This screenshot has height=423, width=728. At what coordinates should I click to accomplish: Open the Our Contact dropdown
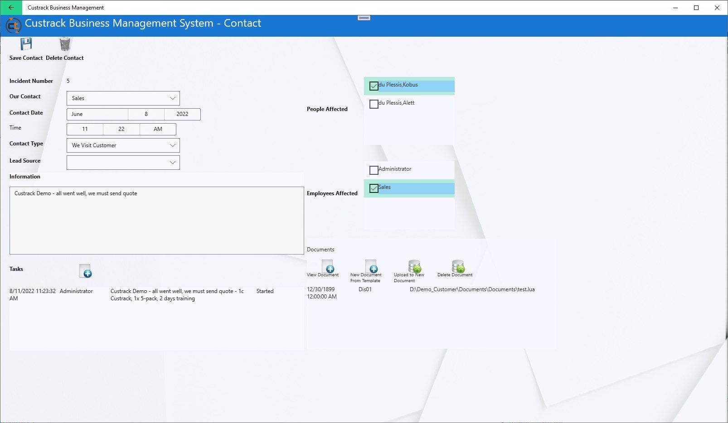[x=123, y=98]
